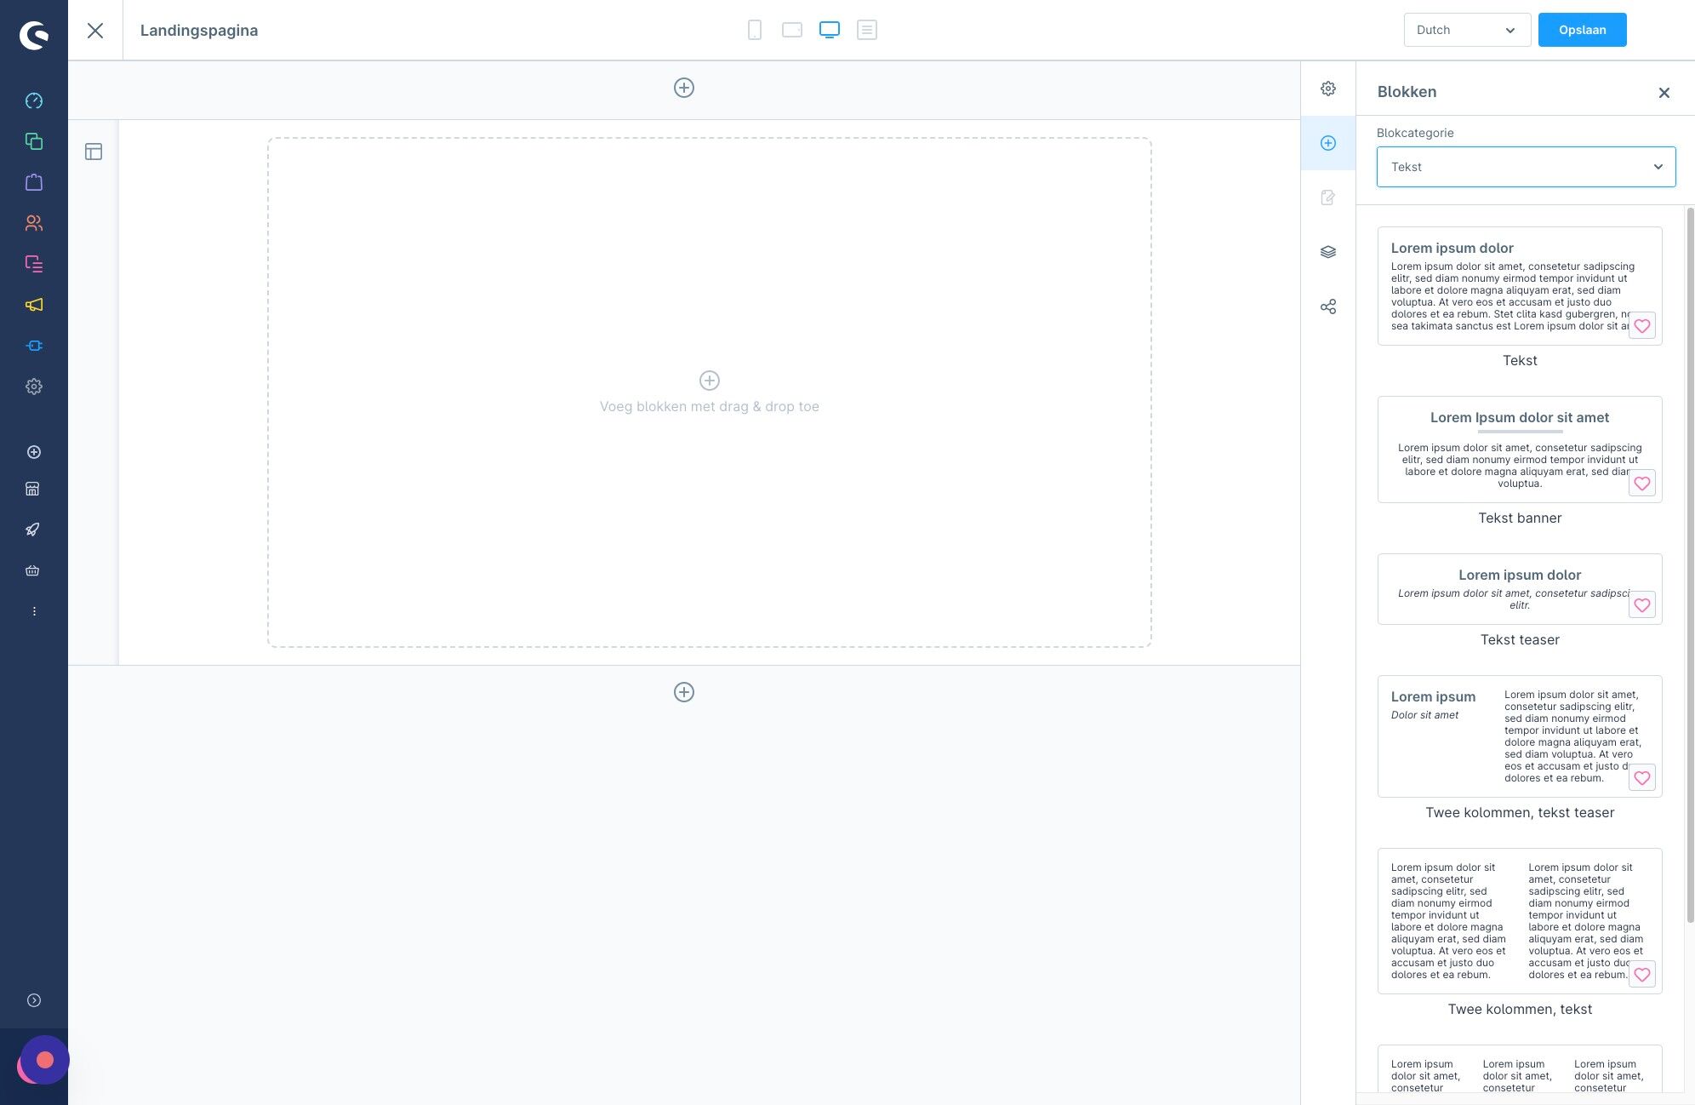The height and width of the screenshot is (1105, 1695).
Task: Open the Content icon in sidebar
Action: (x=34, y=264)
